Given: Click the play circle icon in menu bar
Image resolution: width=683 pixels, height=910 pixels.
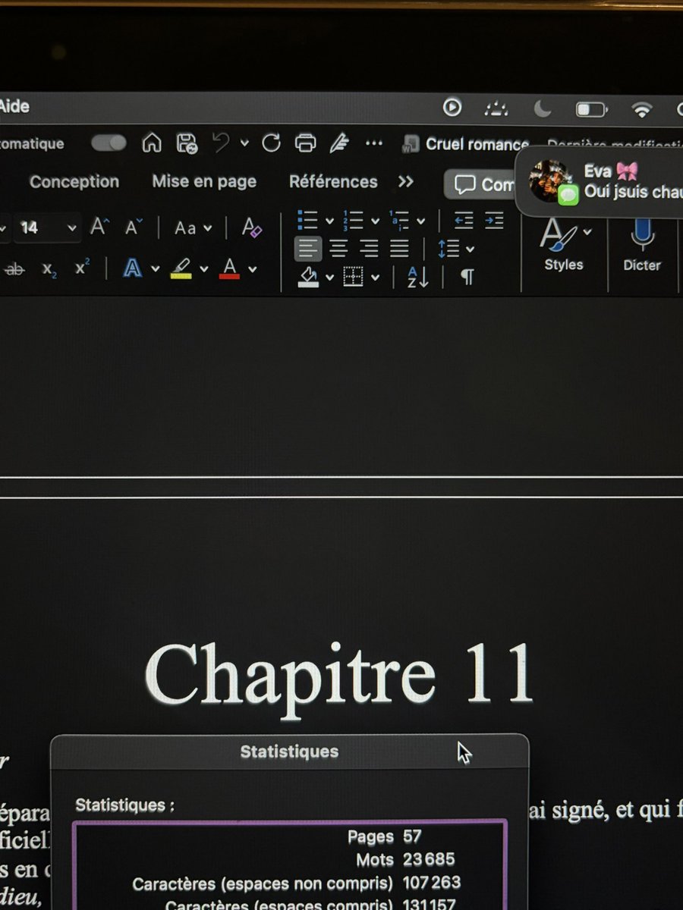Looking at the screenshot, I should coord(452,108).
